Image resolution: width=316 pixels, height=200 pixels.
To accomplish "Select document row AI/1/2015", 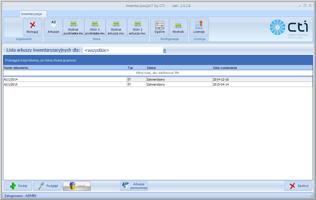I will (158, 84).
